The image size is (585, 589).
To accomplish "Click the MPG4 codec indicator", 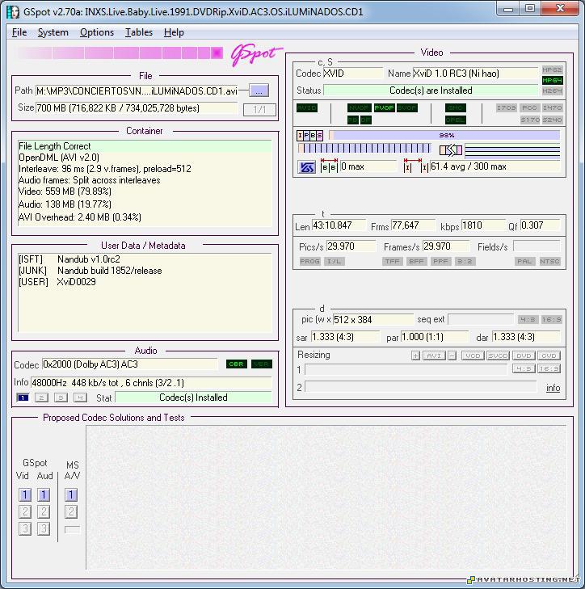I will 552,81.
